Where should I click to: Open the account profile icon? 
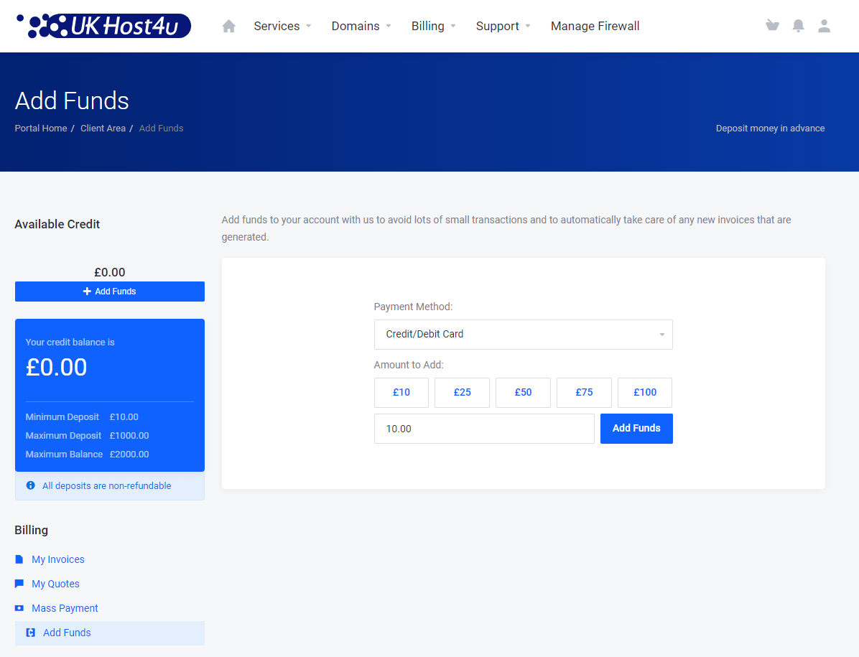(x=824, y=26)
